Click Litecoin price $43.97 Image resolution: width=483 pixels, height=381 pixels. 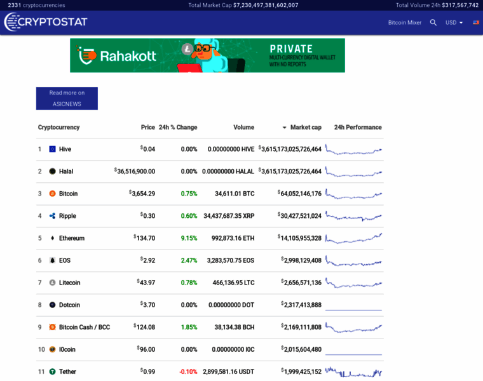click(x=146, y=283)
